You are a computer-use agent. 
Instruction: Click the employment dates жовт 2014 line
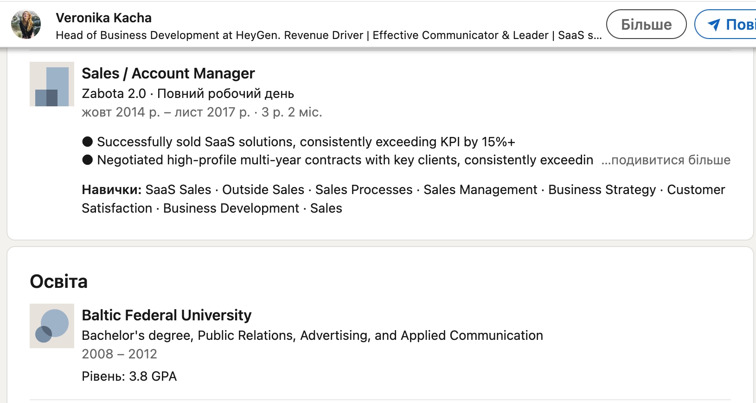point(202,112)
